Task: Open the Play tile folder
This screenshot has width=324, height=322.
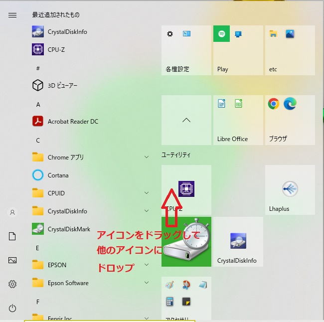Action: click(238, 50)
